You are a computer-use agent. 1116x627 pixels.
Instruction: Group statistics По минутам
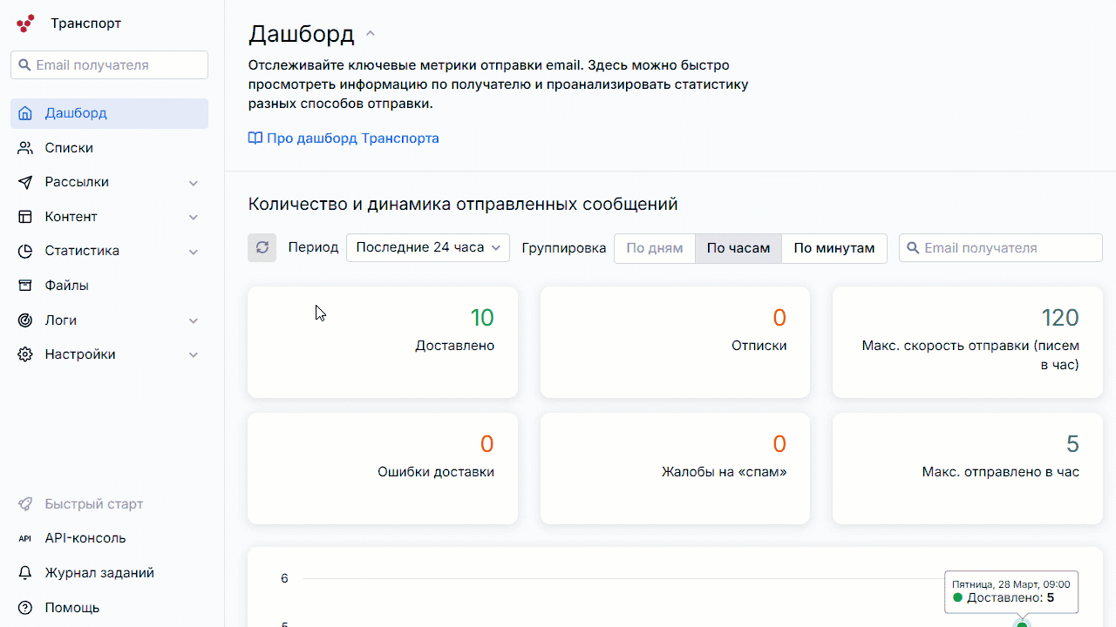pyautogui.click(x=834, y=248)
